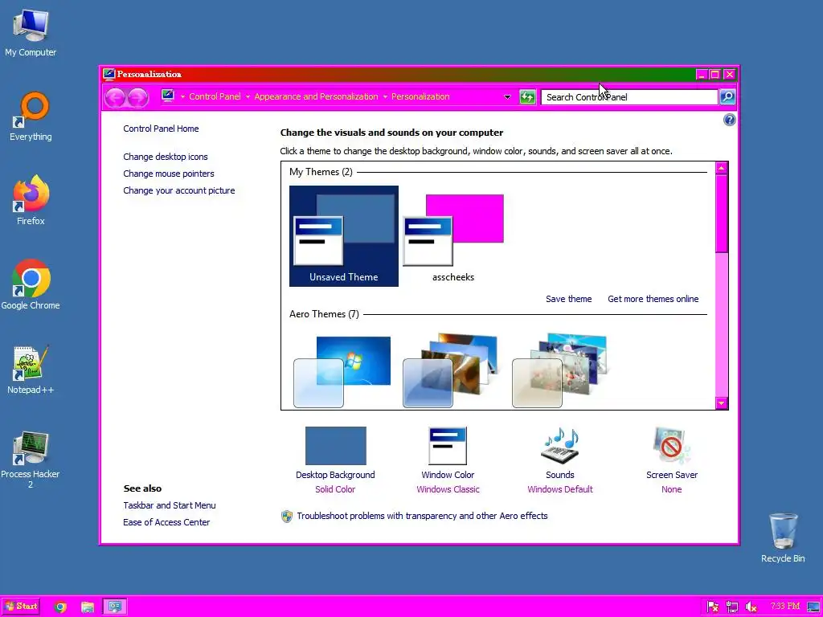This screenshot has height=617, width=823.
Task: Open the Recycle Bin
Action: (x=783, y=538)
